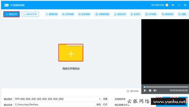Viewport: 189px width, 107px height.
Task: Open the 分割音视频 split tool
Action: (x=102, y=14)
